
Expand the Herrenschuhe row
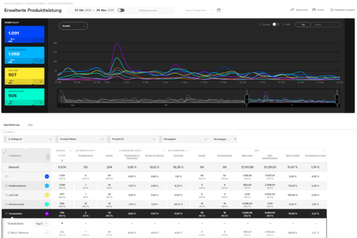point(6,204)
